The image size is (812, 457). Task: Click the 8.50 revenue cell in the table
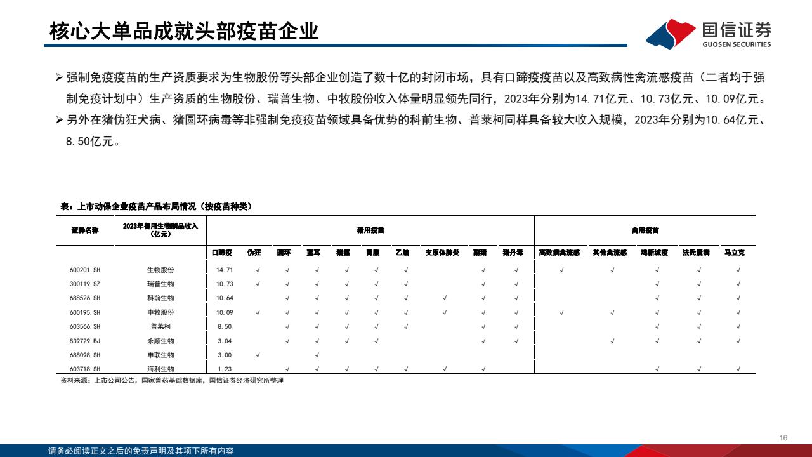[225, 326]
